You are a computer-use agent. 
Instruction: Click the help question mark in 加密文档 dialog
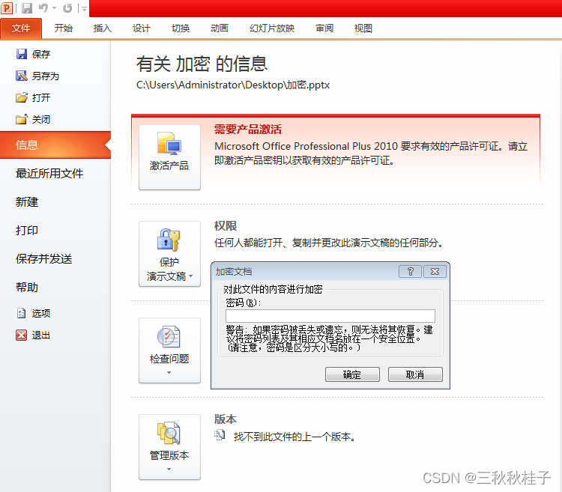410,272
